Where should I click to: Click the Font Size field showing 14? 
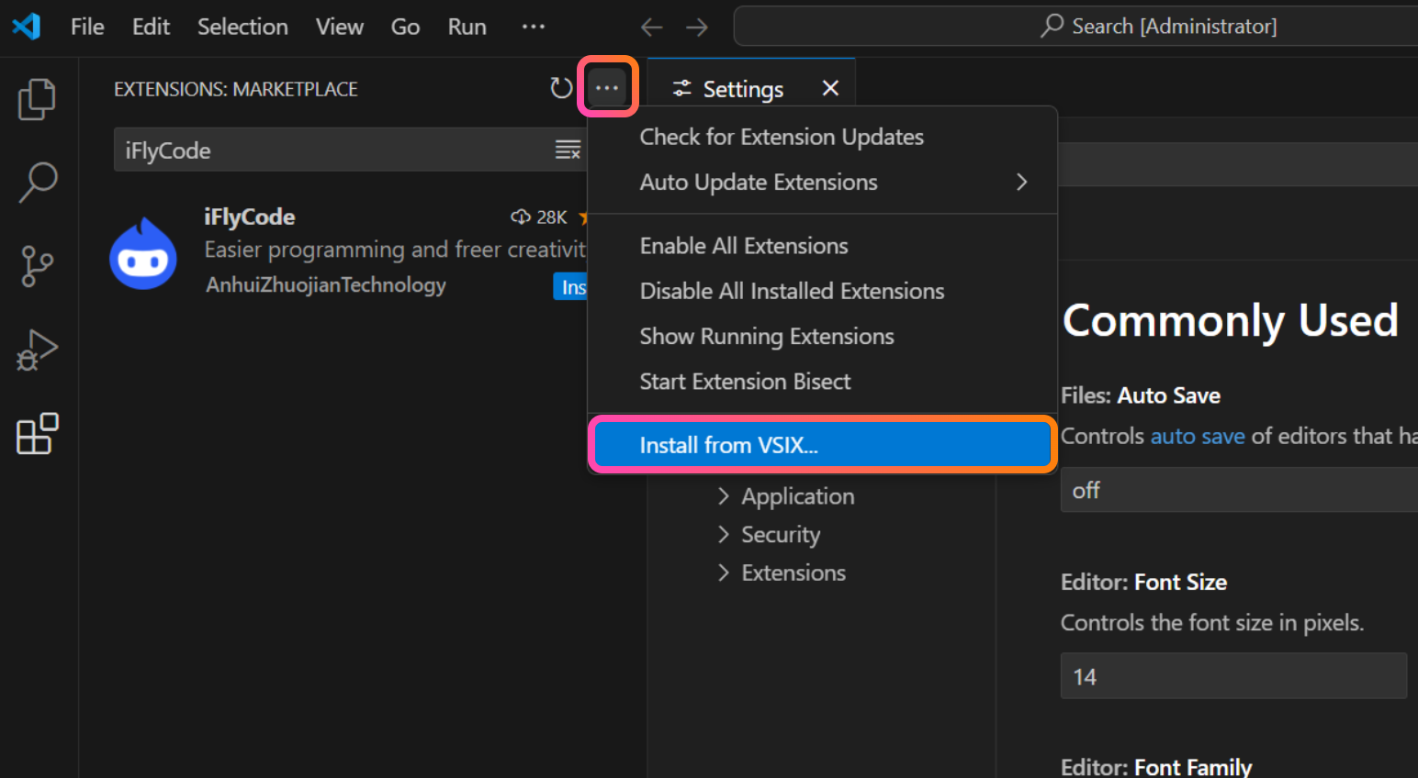1232,677
